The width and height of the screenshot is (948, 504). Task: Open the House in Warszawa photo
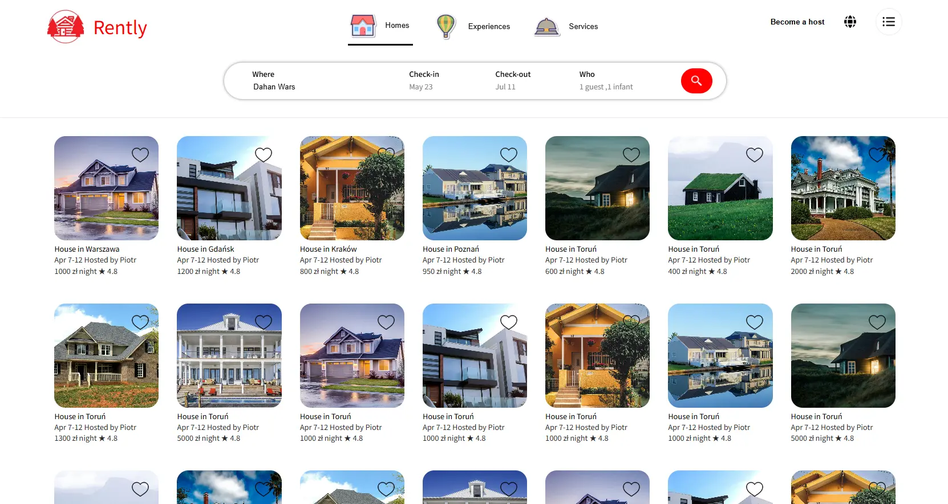(x=106, y=188)
